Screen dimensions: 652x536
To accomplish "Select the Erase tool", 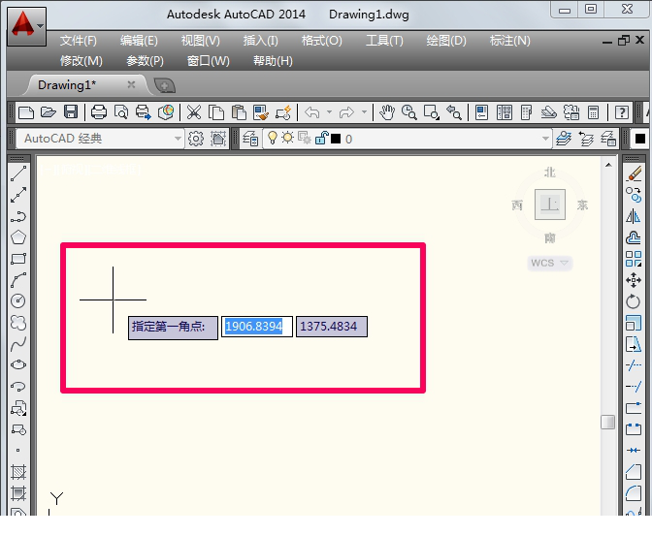I will 634,173.
